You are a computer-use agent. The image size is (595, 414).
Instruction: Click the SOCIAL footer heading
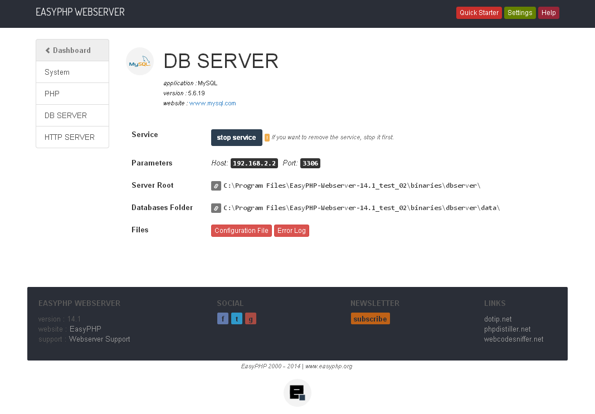click(x=230, y=303)
